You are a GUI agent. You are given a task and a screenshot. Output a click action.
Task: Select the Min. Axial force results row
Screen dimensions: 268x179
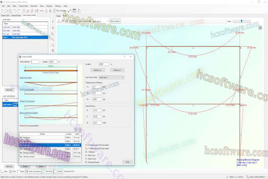click(x=50, y=138)
